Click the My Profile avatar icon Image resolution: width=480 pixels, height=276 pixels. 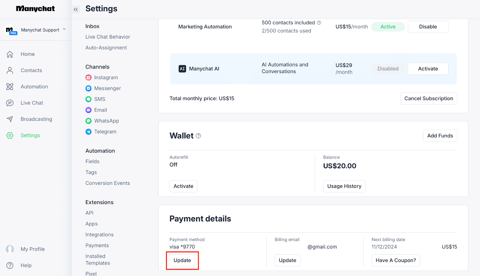(10, 249)
